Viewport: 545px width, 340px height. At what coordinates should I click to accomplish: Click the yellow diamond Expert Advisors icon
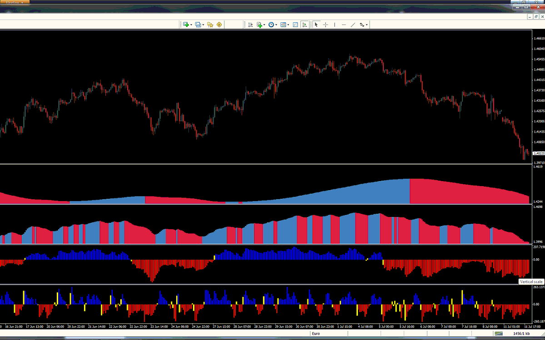219,25
